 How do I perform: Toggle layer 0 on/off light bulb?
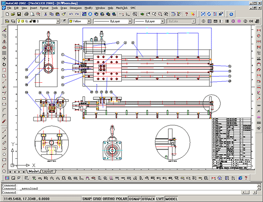[19, 21]
